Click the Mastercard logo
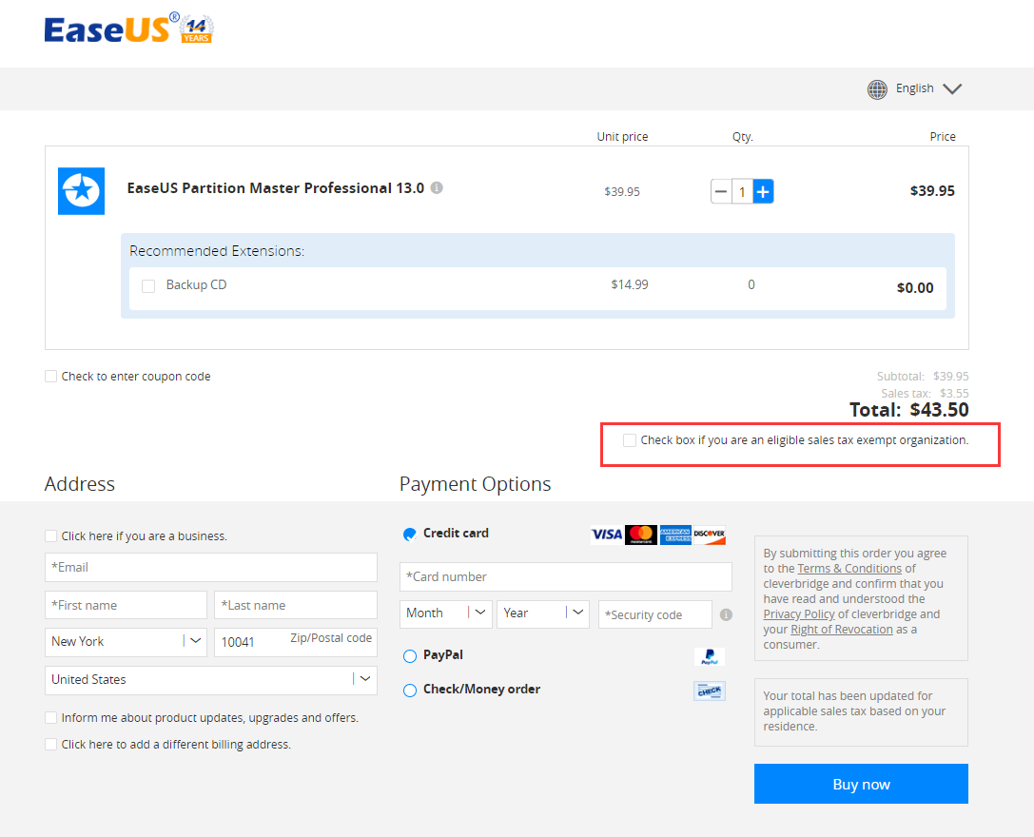Viewport: 1034px width, 837px height. 641,535
